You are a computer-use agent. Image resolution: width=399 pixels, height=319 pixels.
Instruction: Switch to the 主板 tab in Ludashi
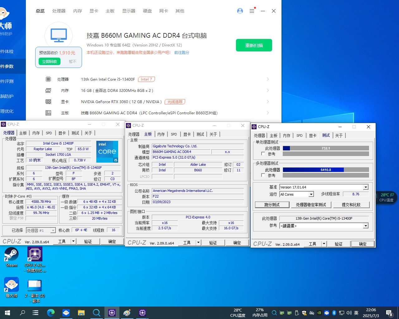110,11
